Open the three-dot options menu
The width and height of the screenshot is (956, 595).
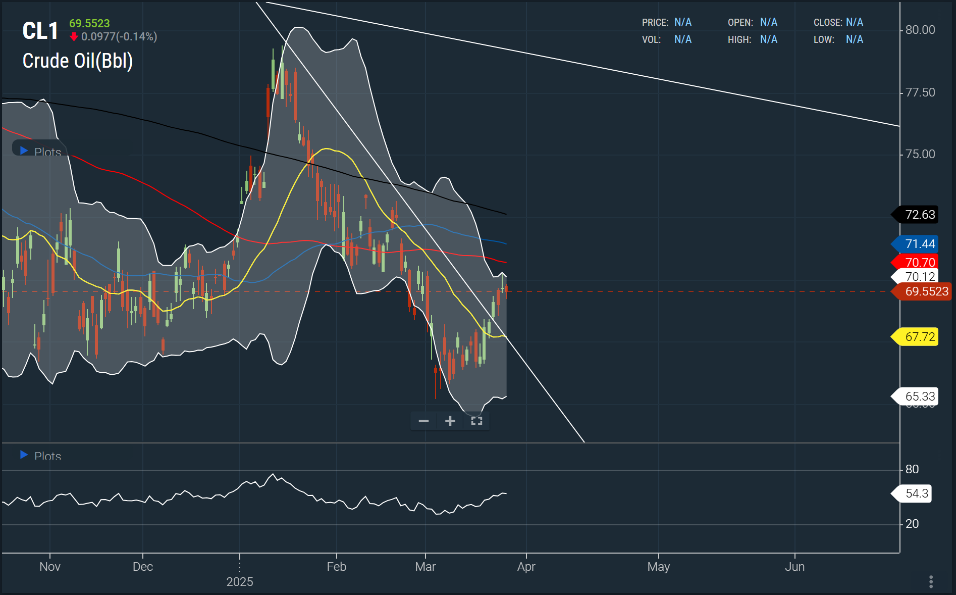point(931,582)
